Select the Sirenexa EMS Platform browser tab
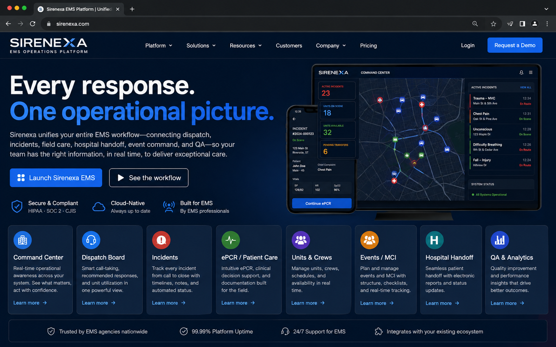This screenshot has height=347, width=556. [x=78, y=9]
